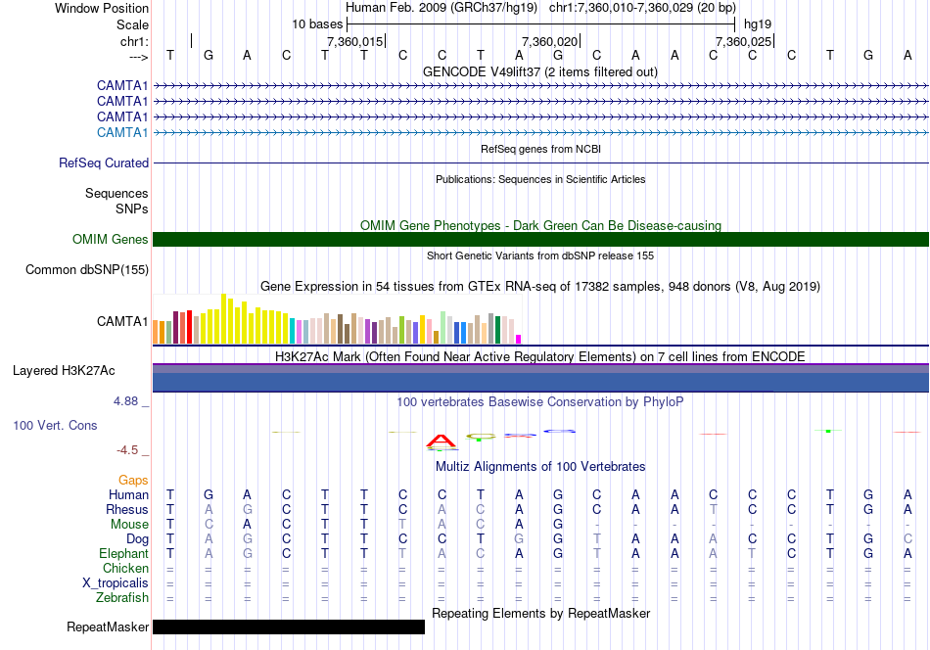Viewport: 930px width, 650px height.
Task: Click the Chicken alignment row label
Action: [125, 568]
